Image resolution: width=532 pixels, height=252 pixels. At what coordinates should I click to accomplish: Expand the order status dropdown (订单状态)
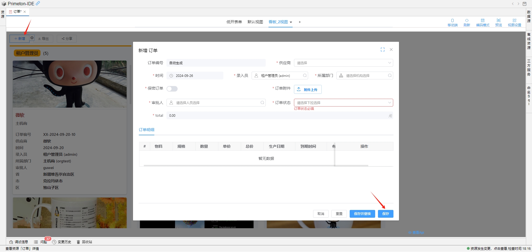[x=343, y=103]
